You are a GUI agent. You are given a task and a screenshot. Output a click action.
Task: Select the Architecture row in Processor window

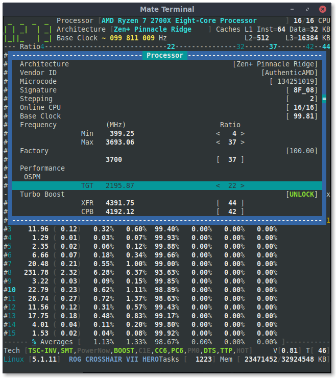tap(167, 64)
